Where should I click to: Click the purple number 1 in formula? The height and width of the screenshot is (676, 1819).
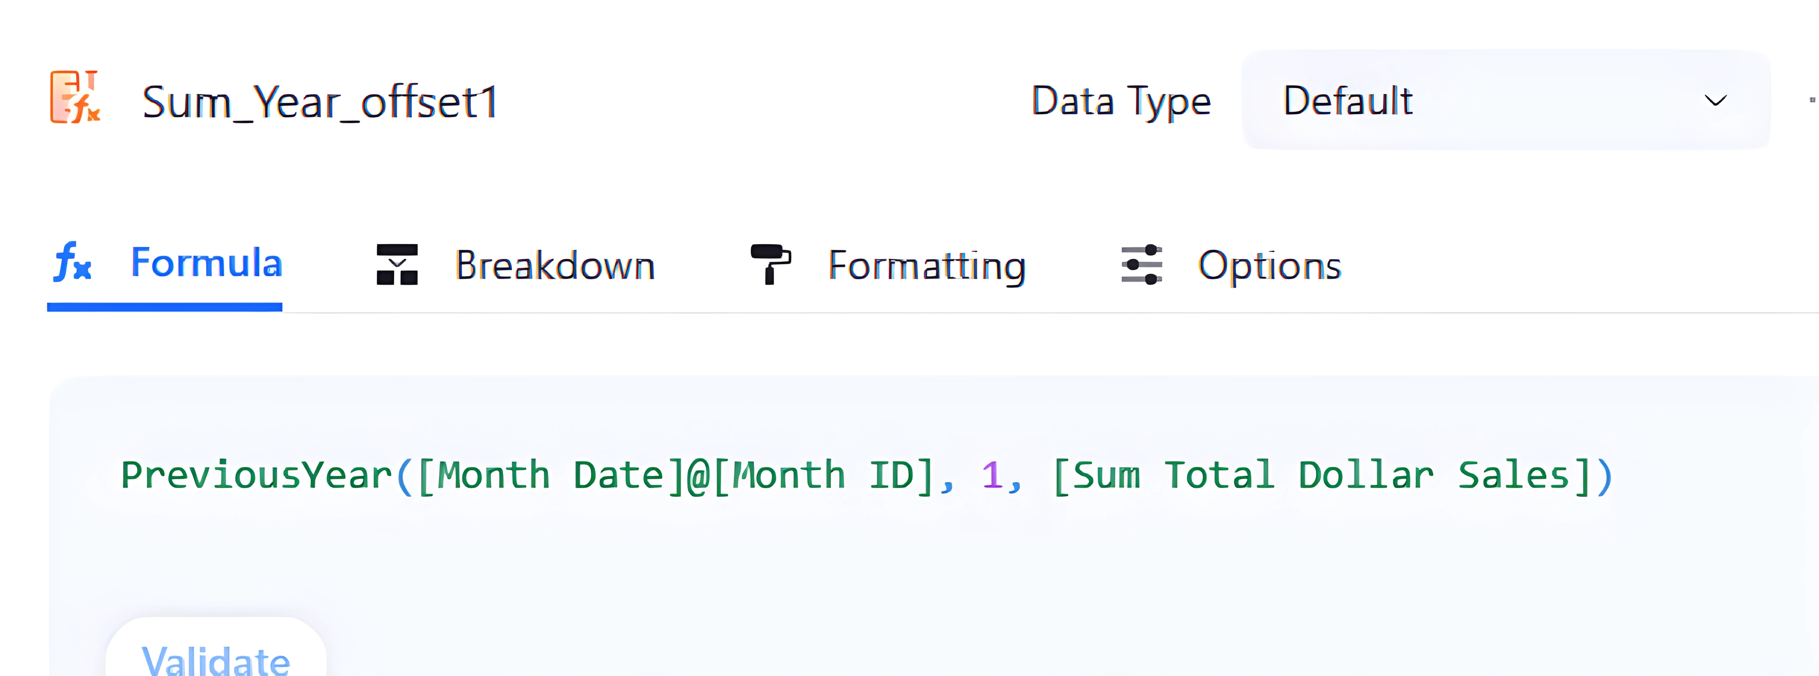[991, 475]
